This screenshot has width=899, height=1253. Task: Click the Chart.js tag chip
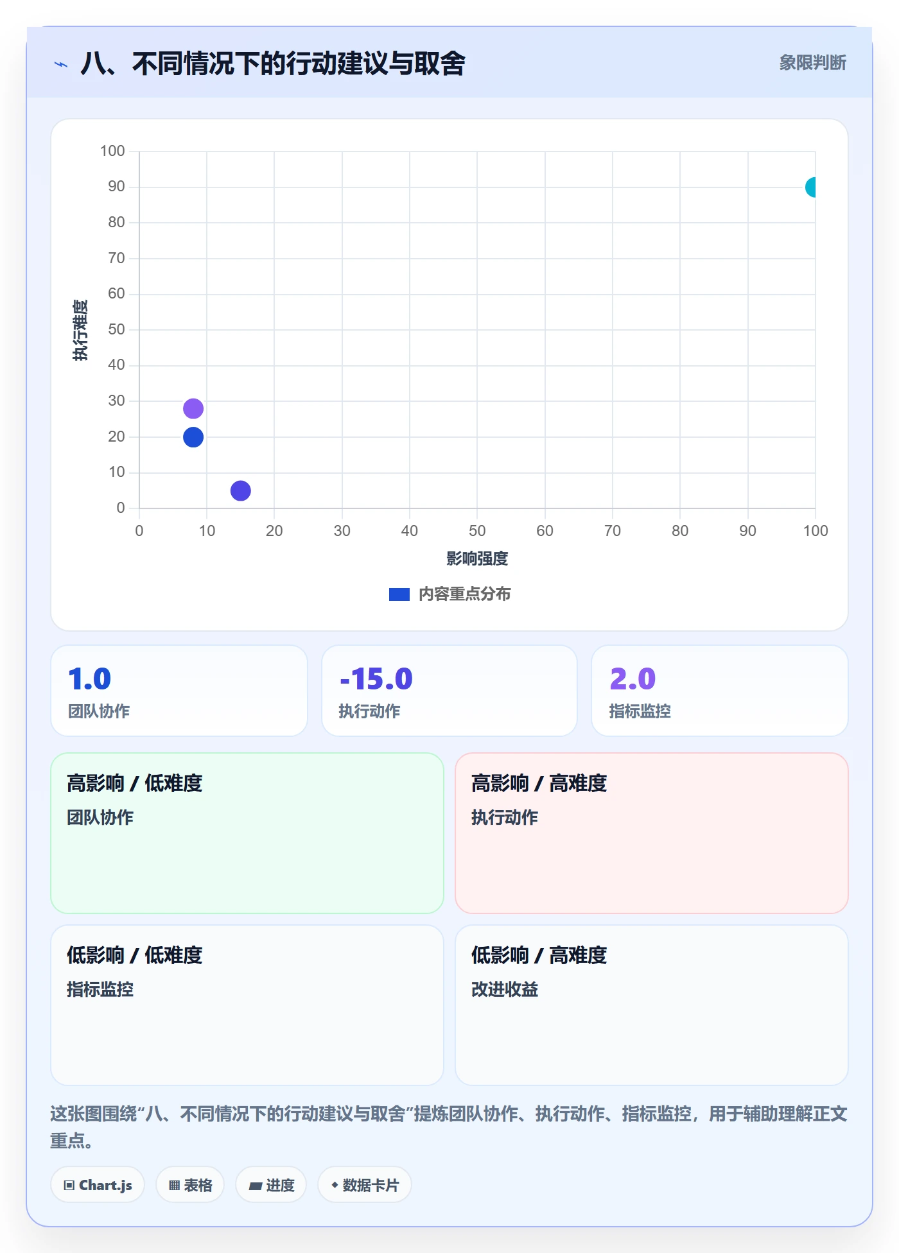pyautogui.click(x=98, y=1185)
